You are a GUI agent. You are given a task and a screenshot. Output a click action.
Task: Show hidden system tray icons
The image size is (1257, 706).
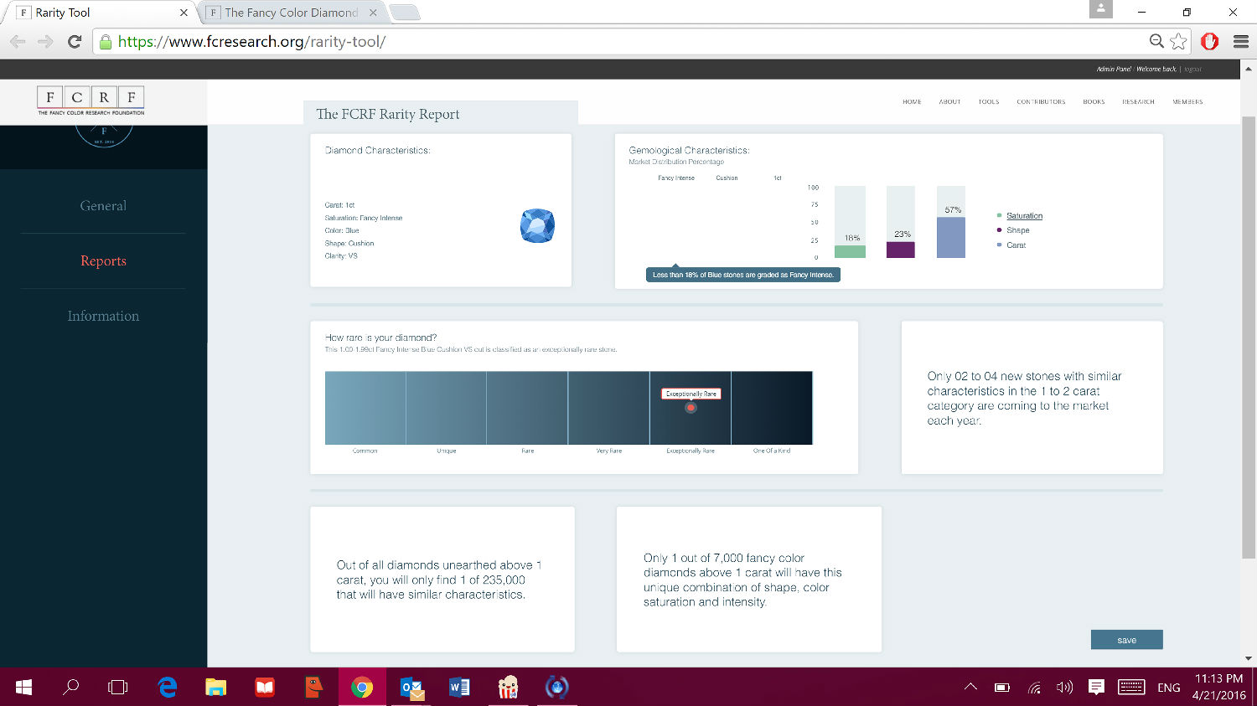pos(970,688)
